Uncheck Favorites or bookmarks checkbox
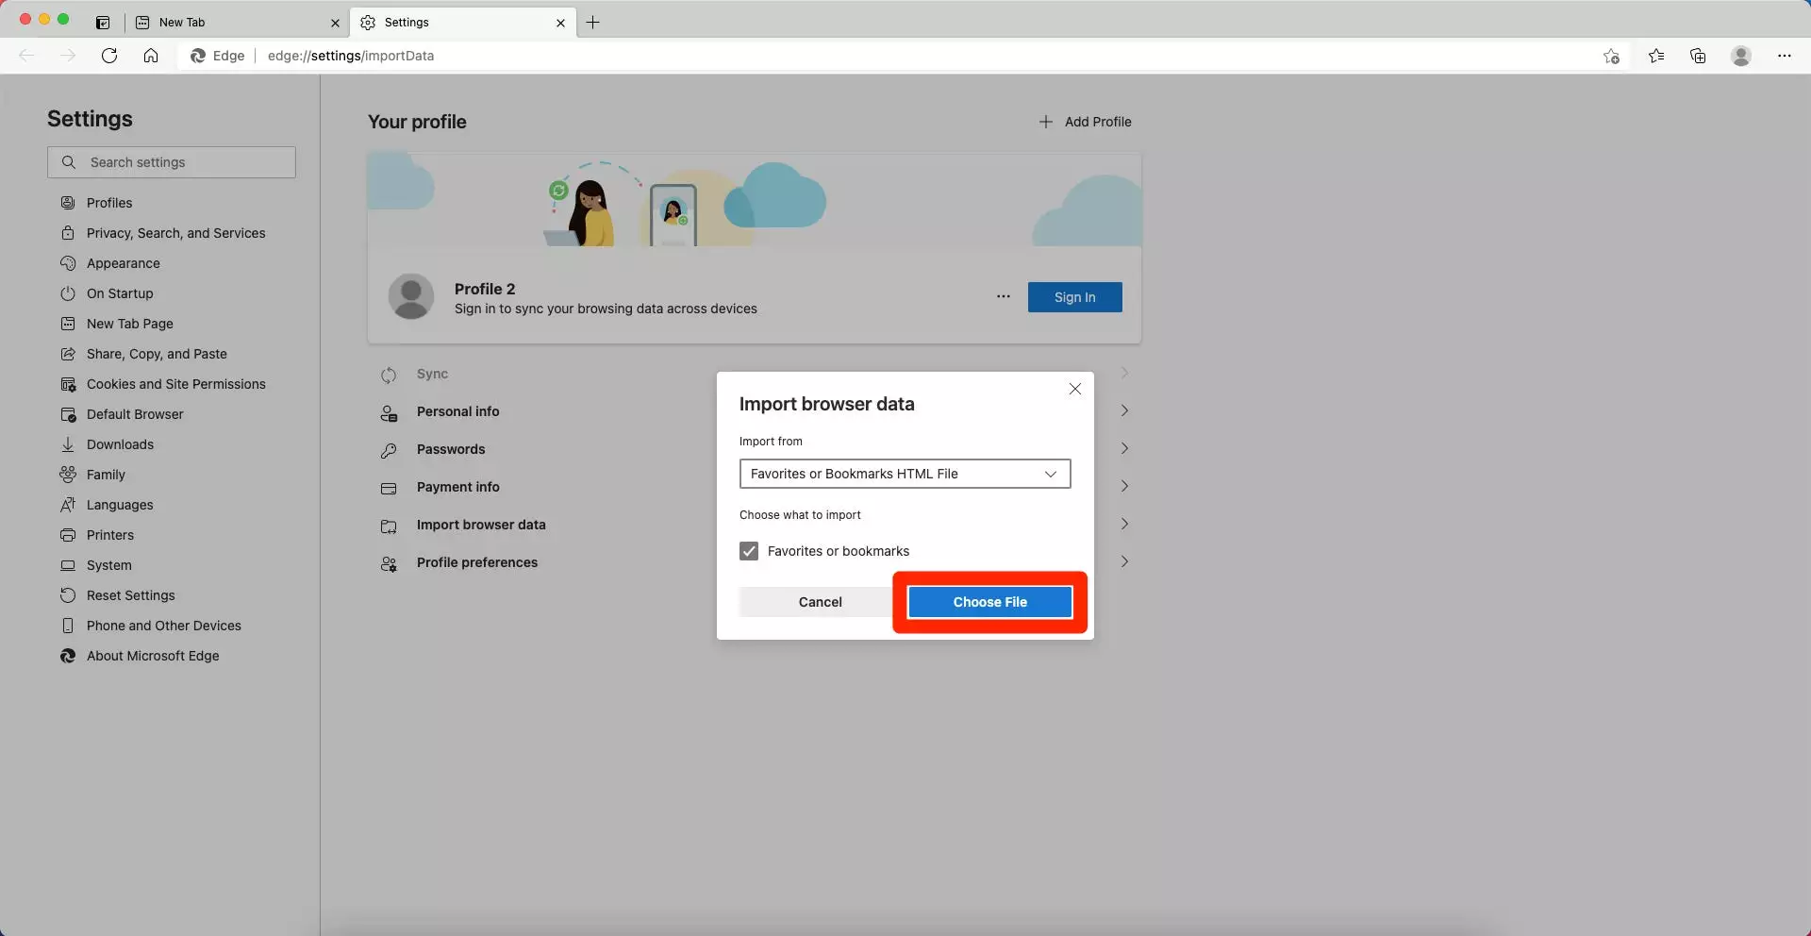Viewport: 1811px width, 936px height. (749, 551)
